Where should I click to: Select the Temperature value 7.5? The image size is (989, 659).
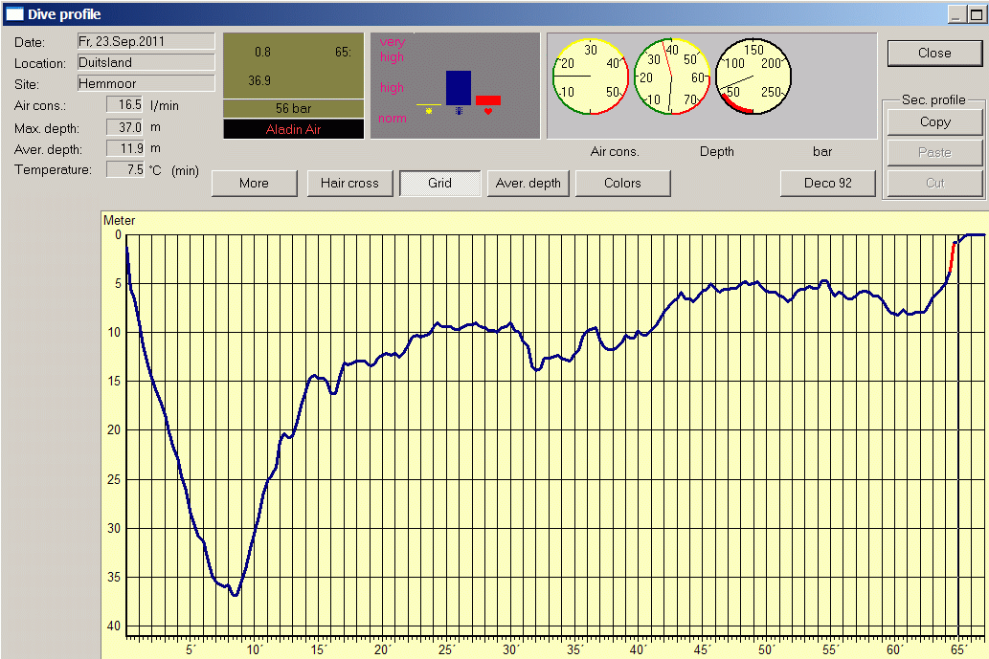(x=124, y=169)
